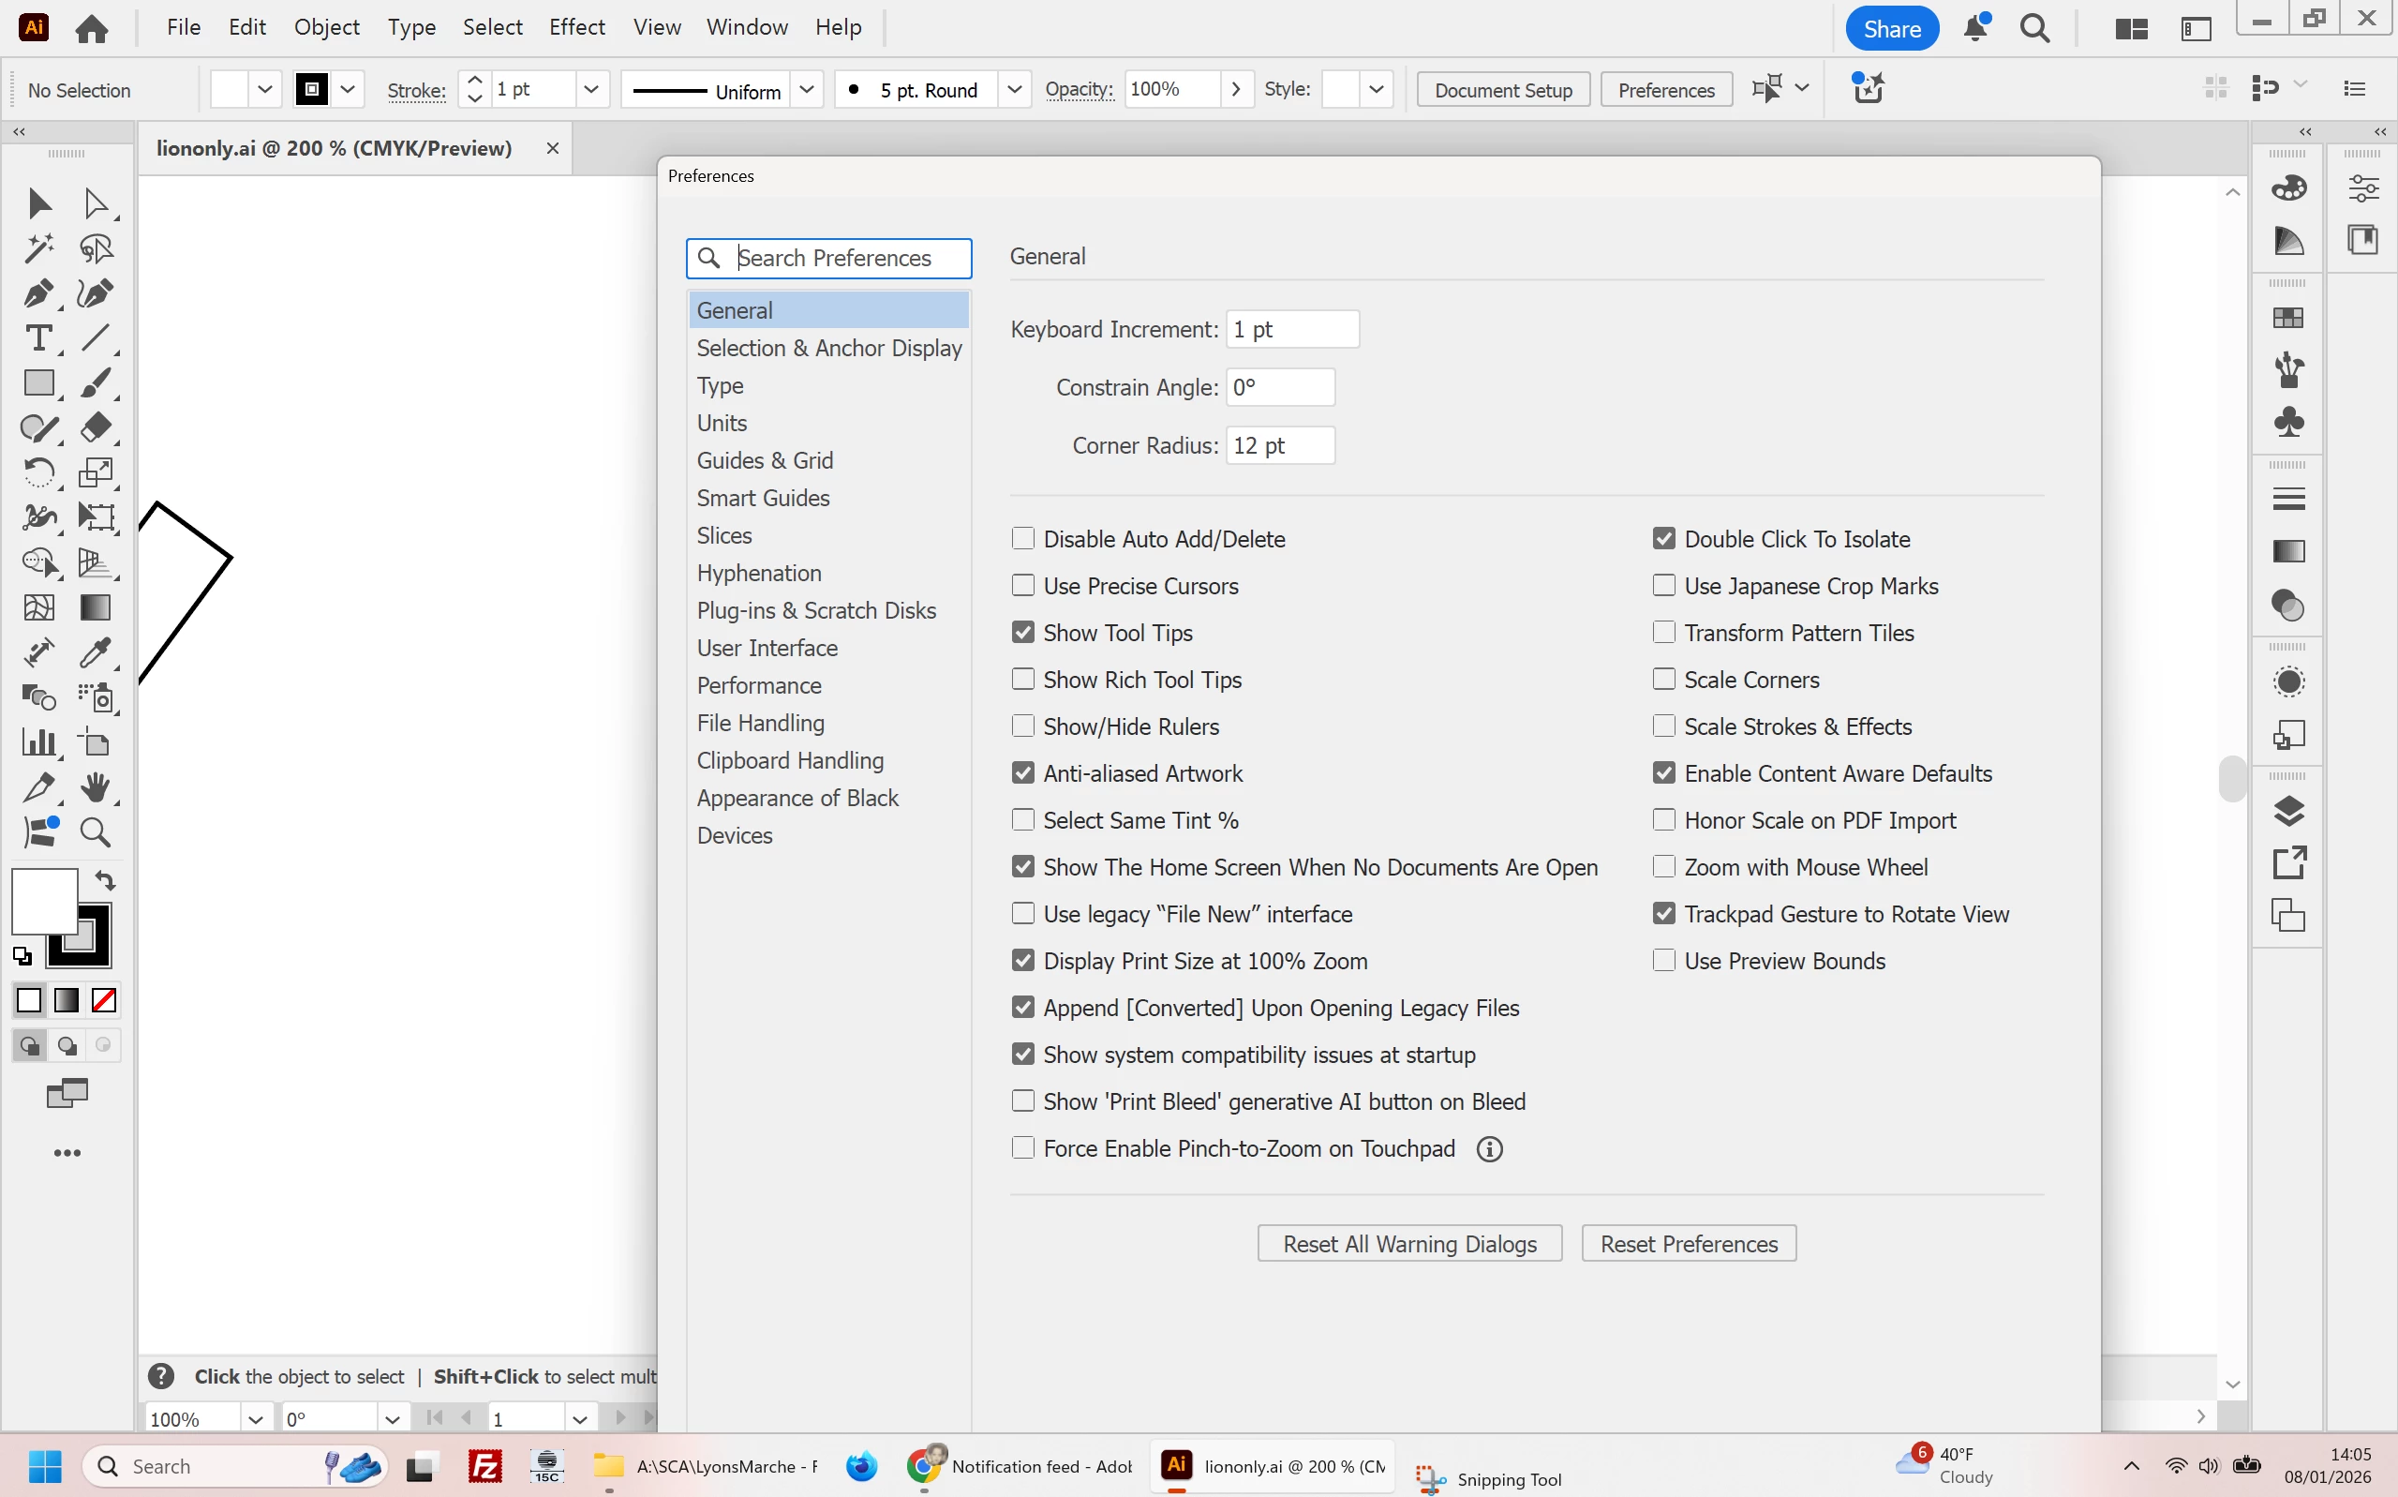The width and height of the screenshot is (2398, 1497).
Task: Select the Line Segment tool
Action: [95, 337]
